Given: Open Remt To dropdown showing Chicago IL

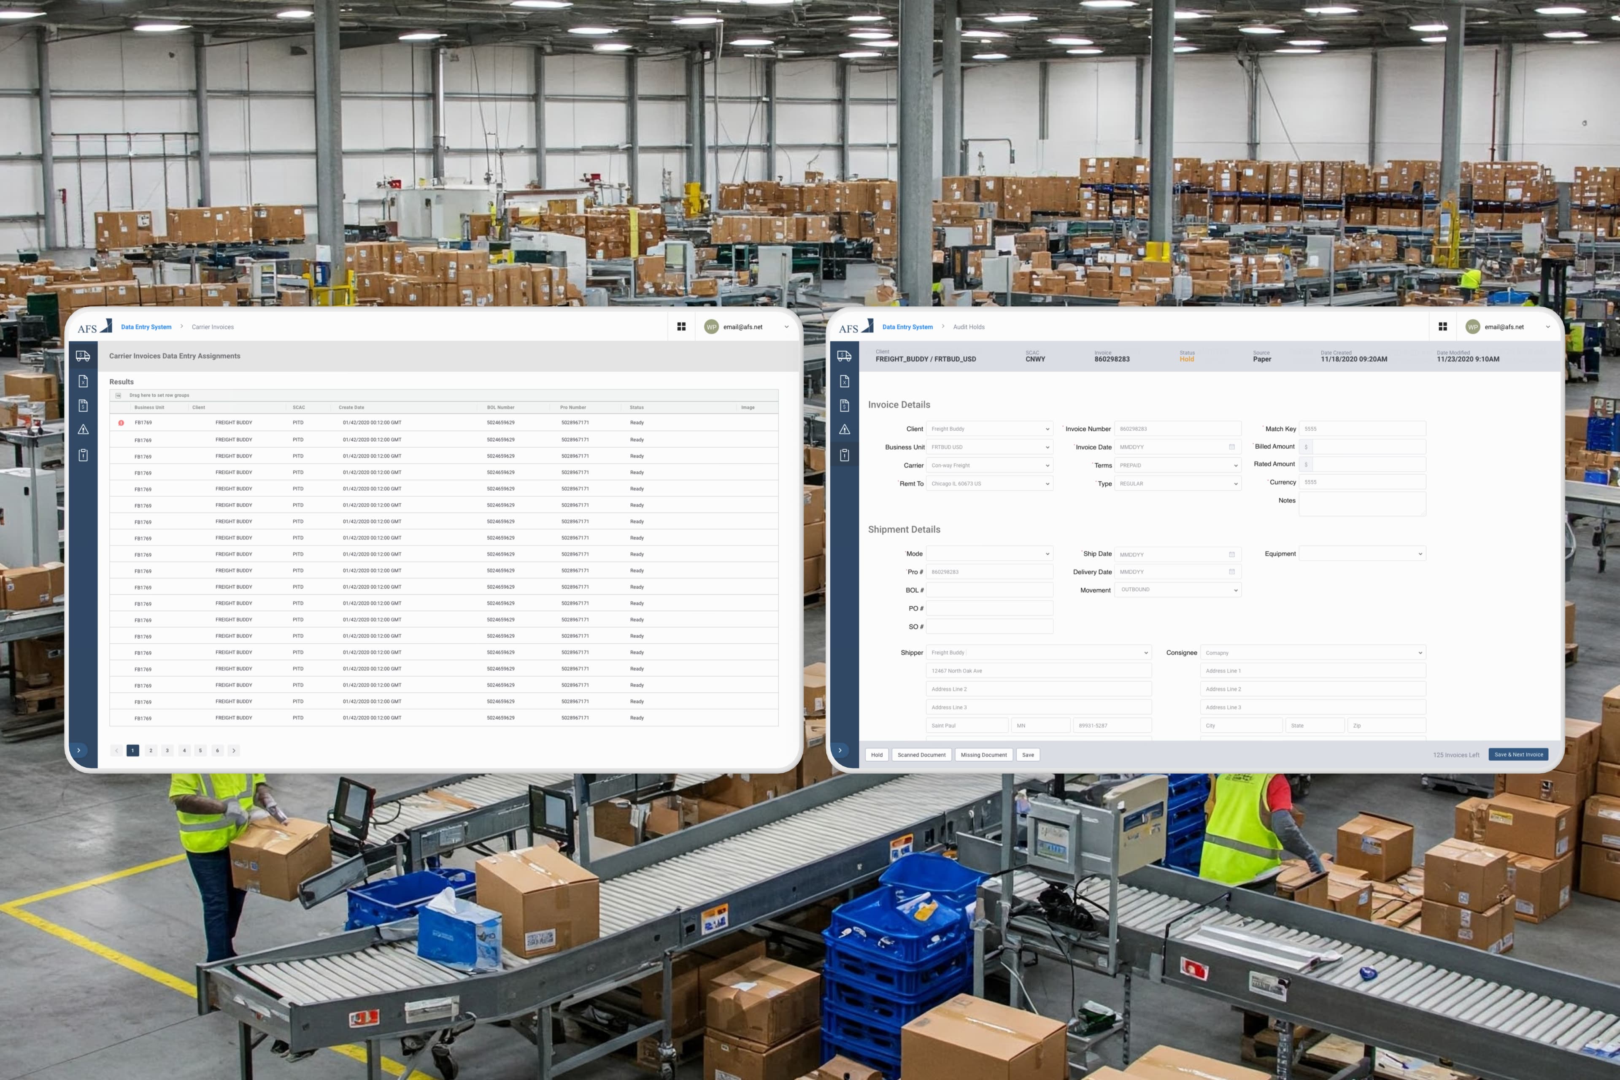Looking at the screenshot, I should coord(989,483).
